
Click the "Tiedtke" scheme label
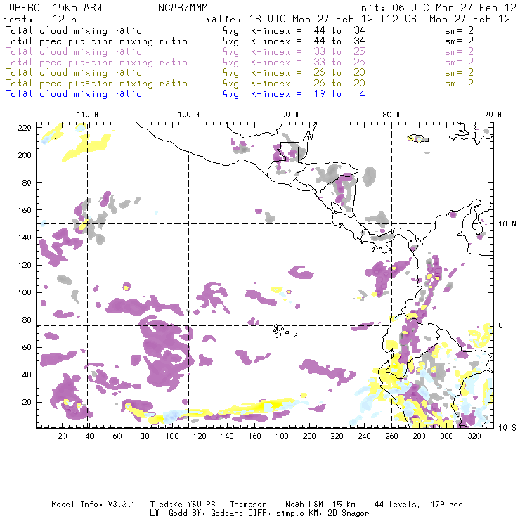[x=166, y=505]
